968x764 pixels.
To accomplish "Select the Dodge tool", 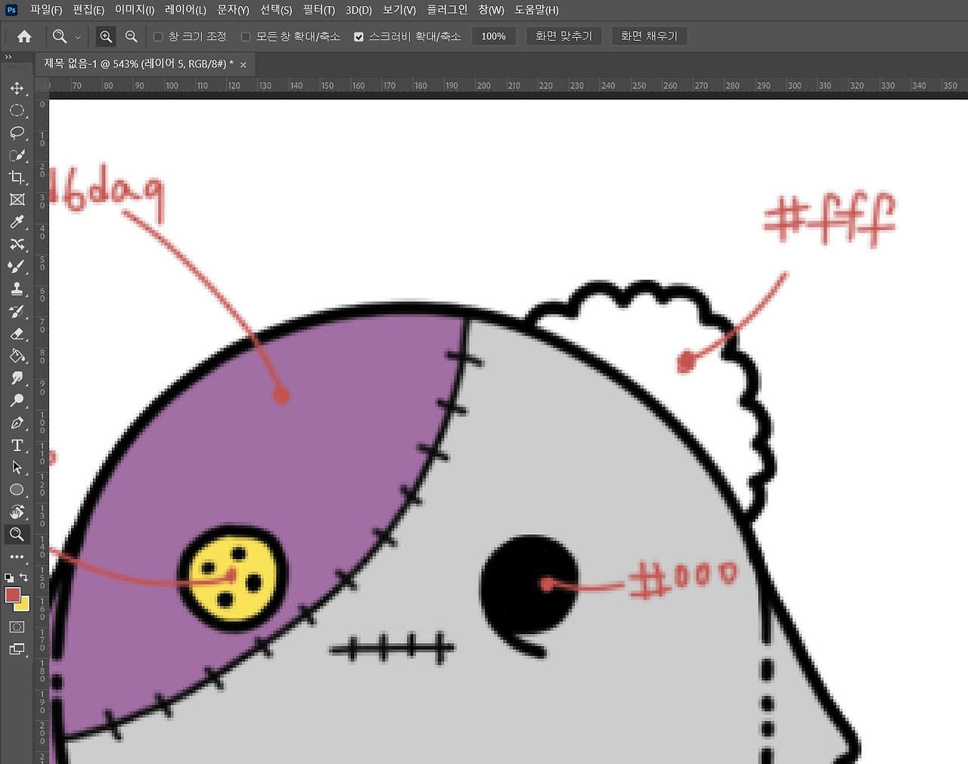I will coord(17,401).
